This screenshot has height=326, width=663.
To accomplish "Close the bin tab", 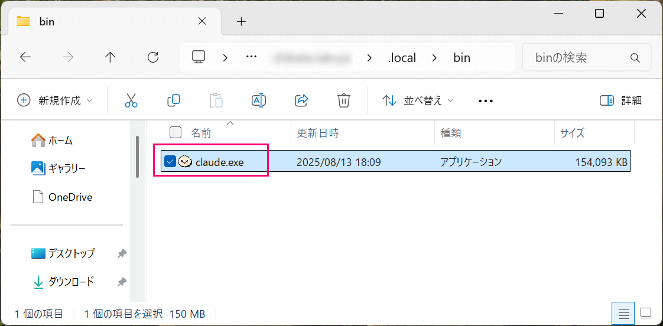I will click(202, 22).
